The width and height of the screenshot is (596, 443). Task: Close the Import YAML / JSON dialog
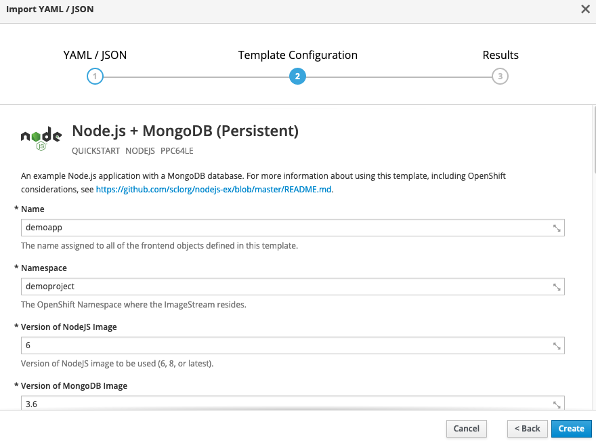585,9
